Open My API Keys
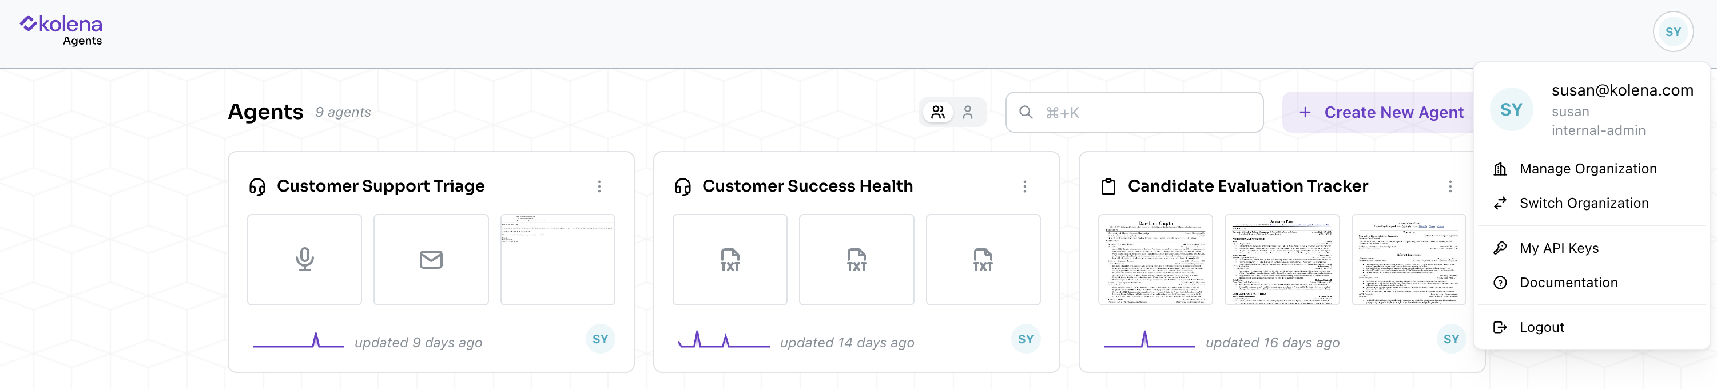The height and width of the screenshot is (389, 1717). [x=1559, y=248]
